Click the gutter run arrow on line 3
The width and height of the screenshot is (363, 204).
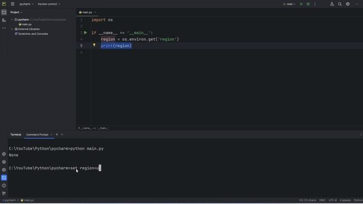click(x=86, y=33)
